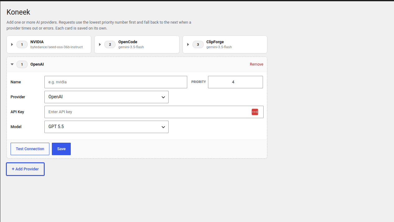Click priority badge 2 on OpenCode card
The image size is (394, 222).
[x=110, y=44]
